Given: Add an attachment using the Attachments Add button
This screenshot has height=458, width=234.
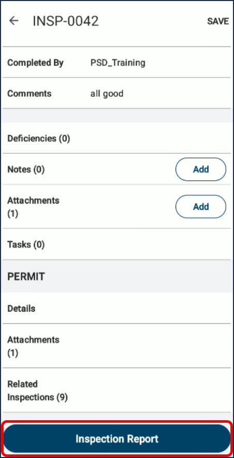Looking at the screenshot, I should [201, 207].
